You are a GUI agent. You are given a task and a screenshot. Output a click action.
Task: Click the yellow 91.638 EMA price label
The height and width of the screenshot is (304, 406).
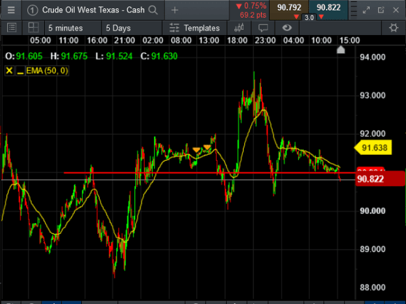point(373,148)
